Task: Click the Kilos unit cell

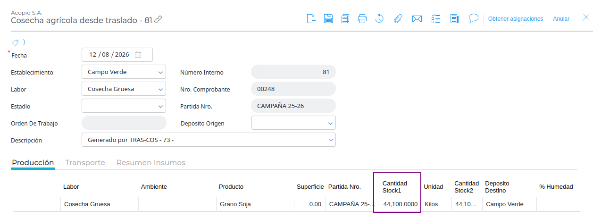Action: pyautogui.click(x=436, y=204)
